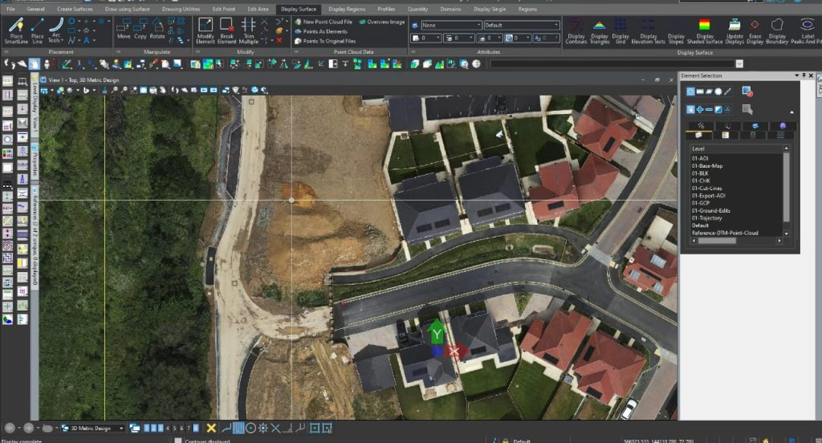Screen dimensions: 822x443
Task: Select 01-GCP in Level list
Action: [700, 203]
